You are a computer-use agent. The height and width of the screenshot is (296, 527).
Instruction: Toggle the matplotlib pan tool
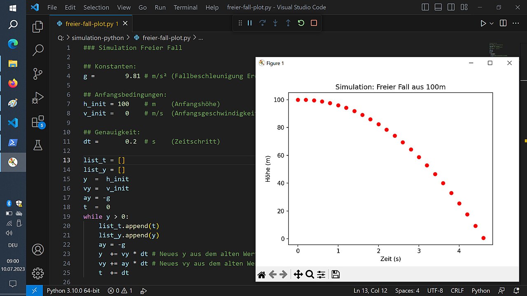(298, 275)
